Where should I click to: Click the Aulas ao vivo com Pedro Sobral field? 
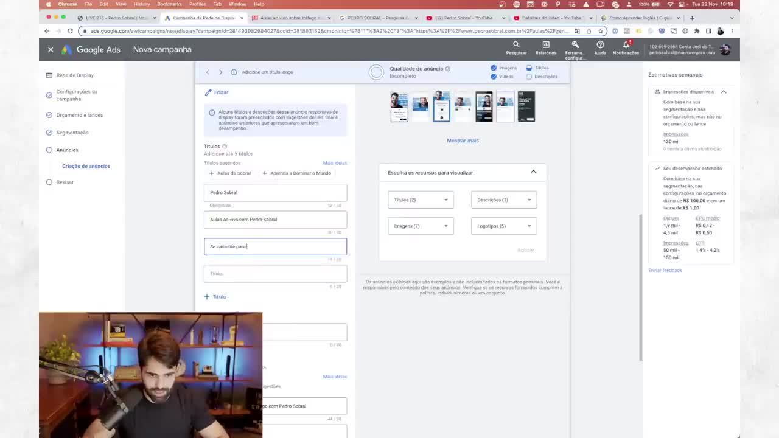pos(275,220)
